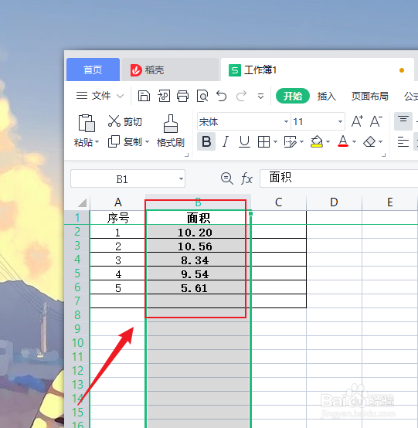Click cell with value 5.61
This screenshot has height=428, width=418.
click(x=198, y=287)
